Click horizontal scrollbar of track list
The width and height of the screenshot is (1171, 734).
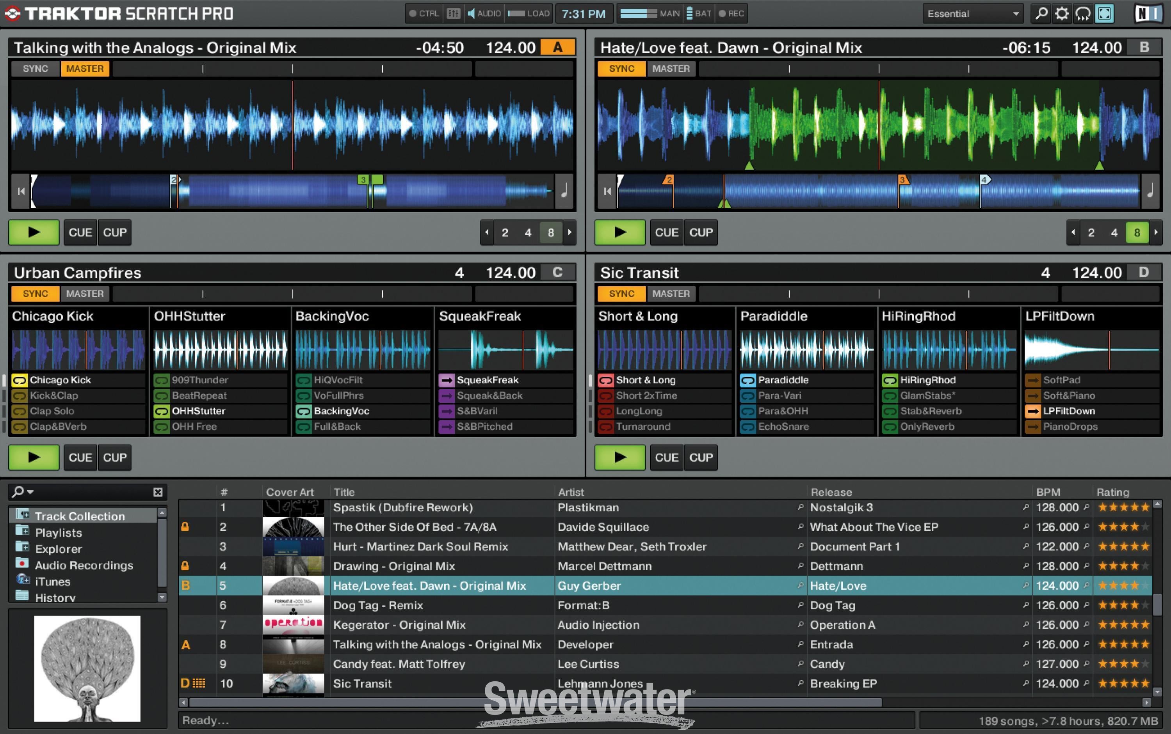coord(534,702)
